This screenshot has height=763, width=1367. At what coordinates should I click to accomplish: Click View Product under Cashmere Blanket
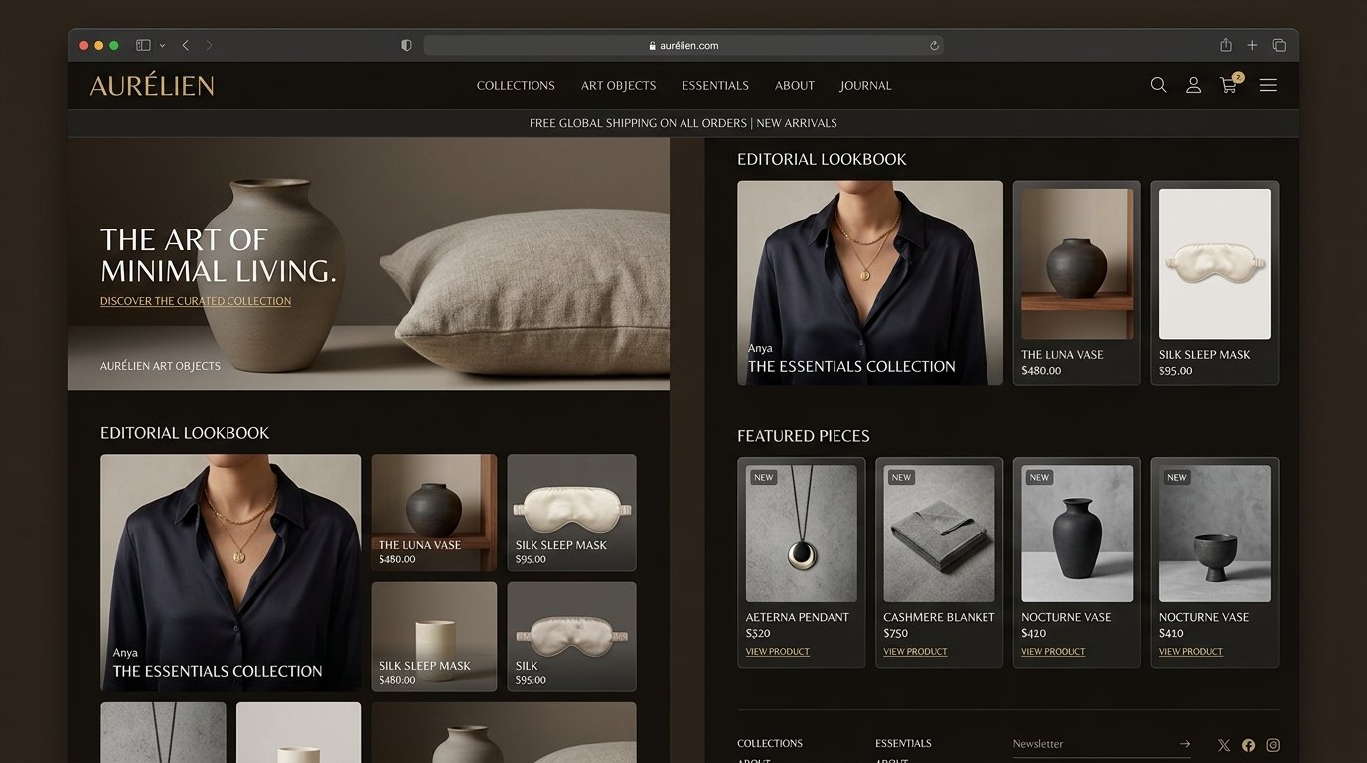coord(915,652)
